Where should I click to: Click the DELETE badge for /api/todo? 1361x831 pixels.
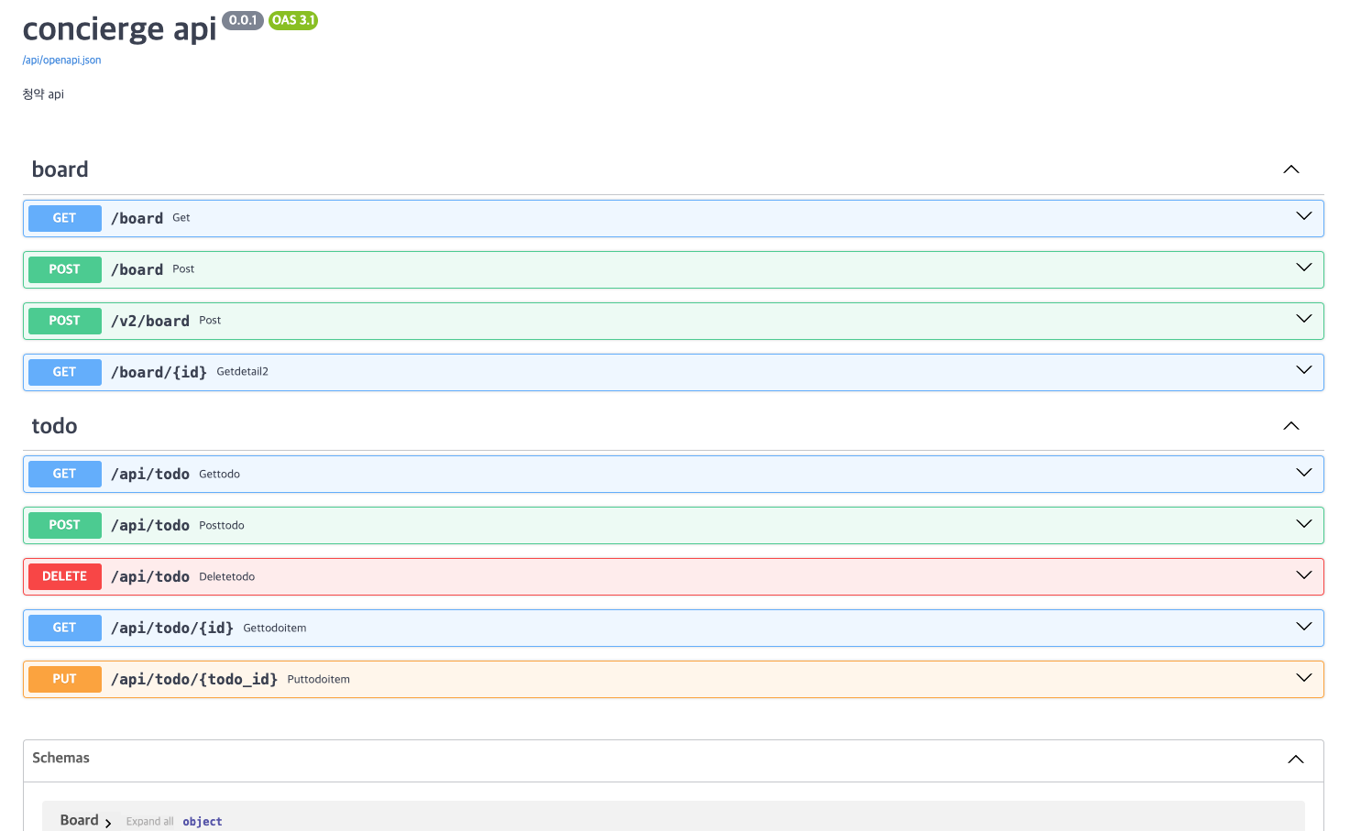[65, 576]
